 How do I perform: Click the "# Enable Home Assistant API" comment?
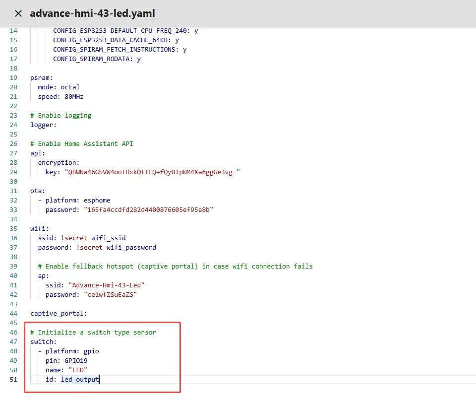coord(81,144)
